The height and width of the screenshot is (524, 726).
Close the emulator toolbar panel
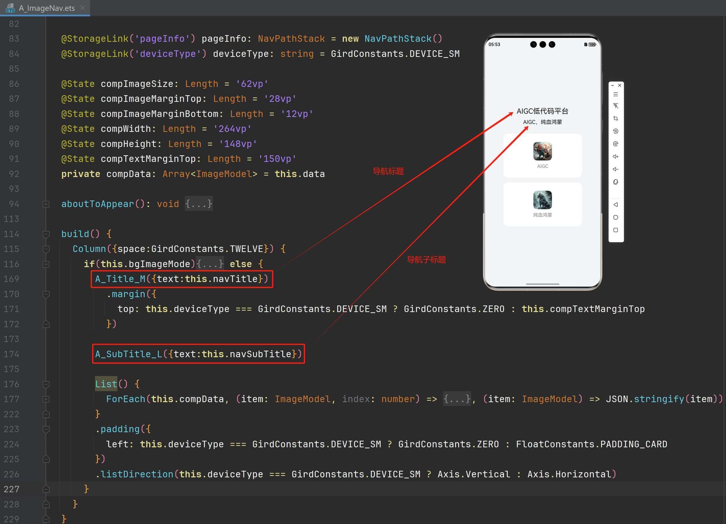[619, 85]
